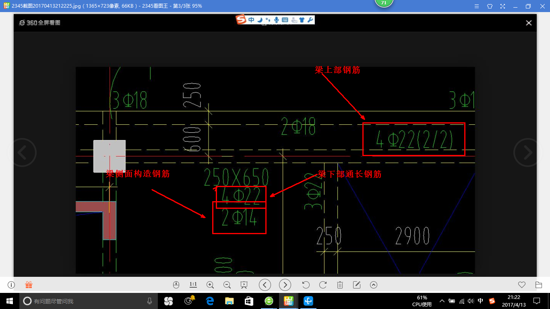This screenshot has height=309, width=550.
Task: Show hidden tray icons chevron
Action: tap(442, 301)
